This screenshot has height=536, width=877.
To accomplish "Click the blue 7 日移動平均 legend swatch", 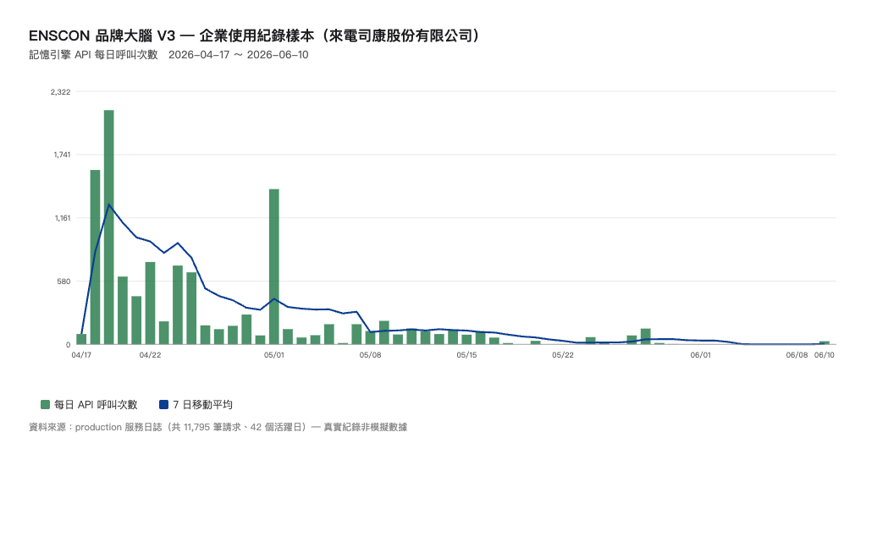I will [164, 404].
